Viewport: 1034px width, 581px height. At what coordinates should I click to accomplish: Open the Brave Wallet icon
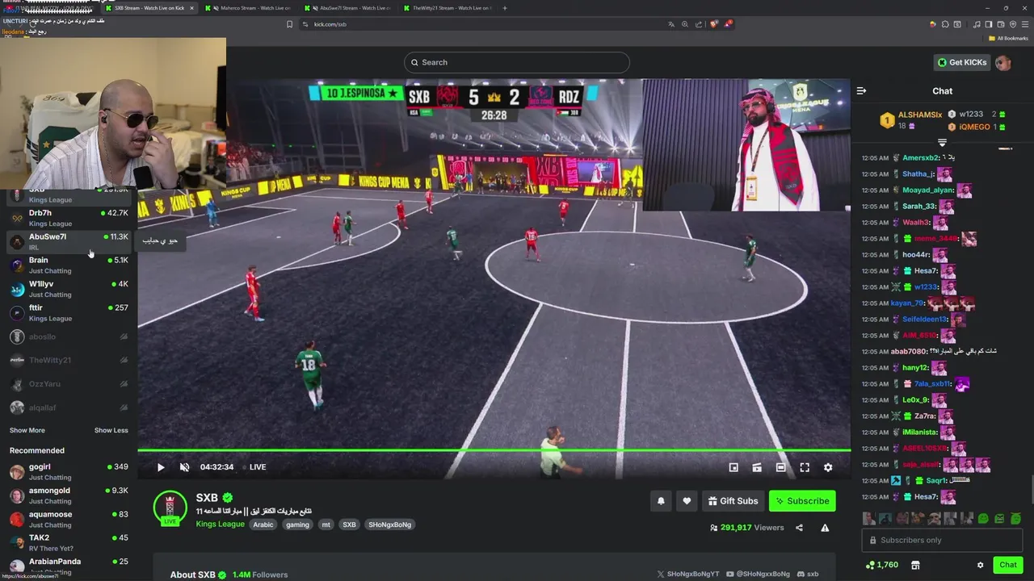1001,24
